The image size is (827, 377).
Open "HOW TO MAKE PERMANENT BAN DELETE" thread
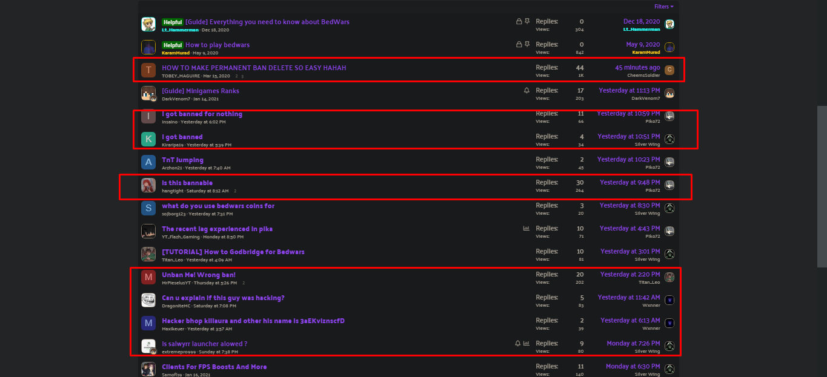coord(254,68)
